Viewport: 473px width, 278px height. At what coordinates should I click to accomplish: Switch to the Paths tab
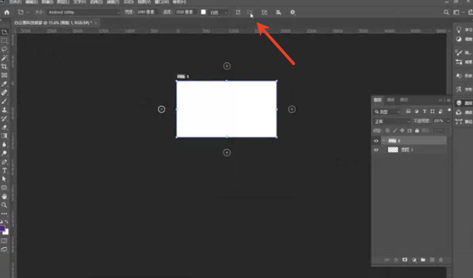(x=403, y=99)
